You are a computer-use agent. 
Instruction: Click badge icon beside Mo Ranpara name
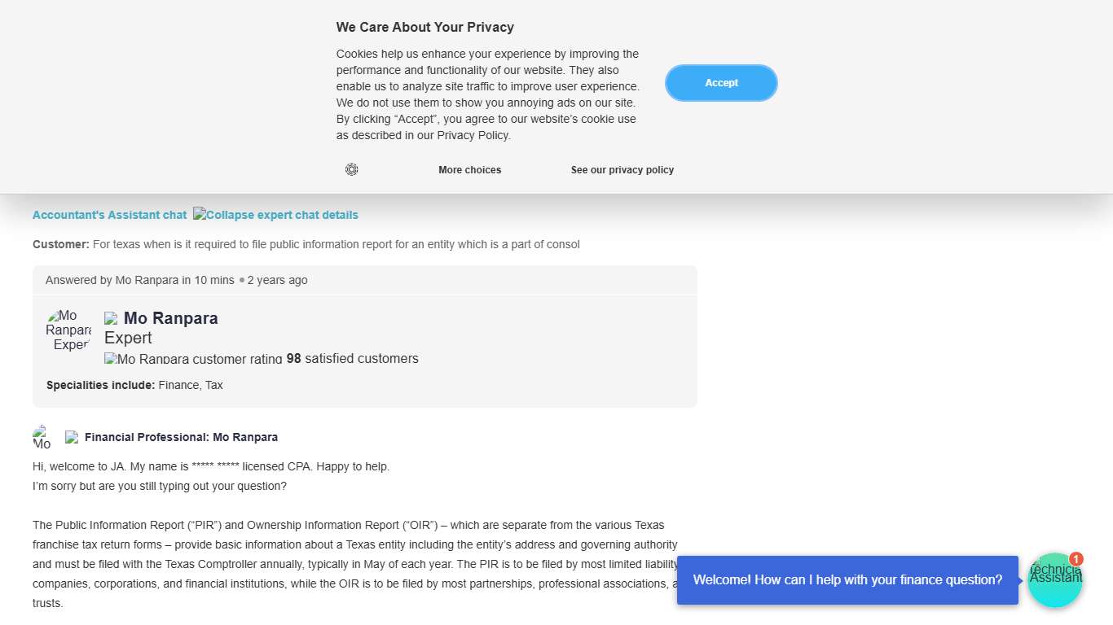click(111, 318)
